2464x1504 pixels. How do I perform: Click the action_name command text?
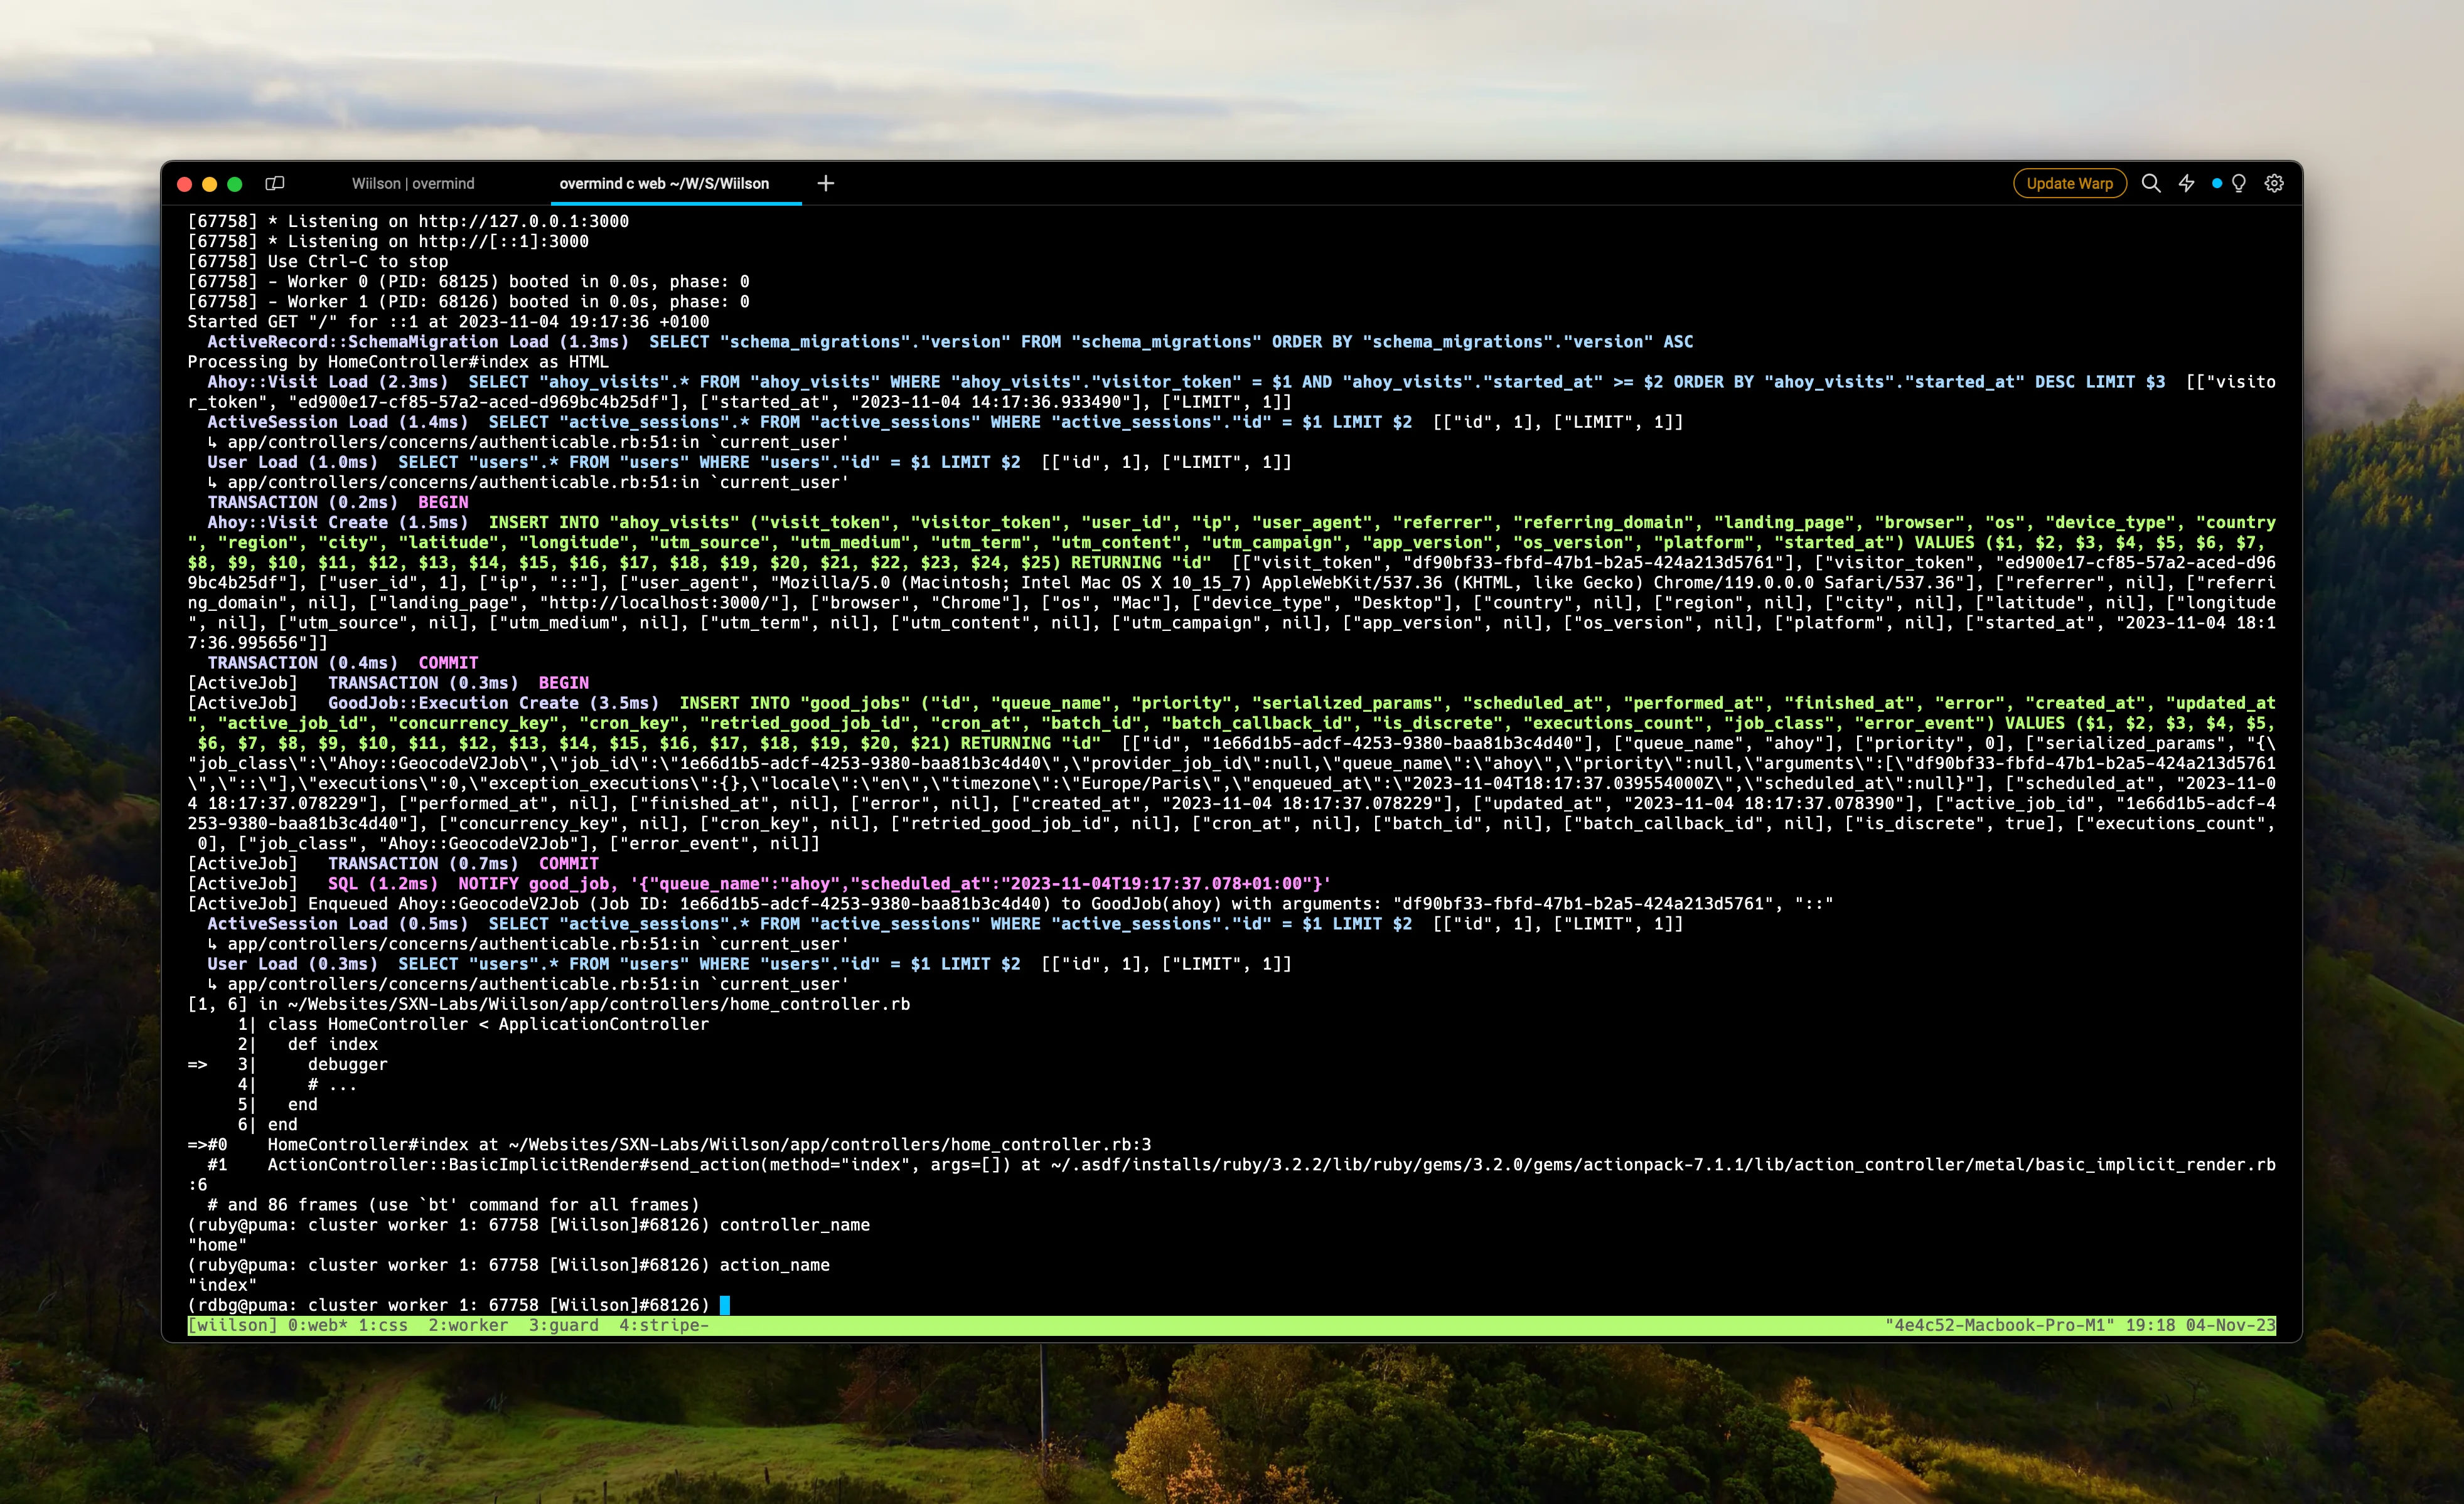775,1265
